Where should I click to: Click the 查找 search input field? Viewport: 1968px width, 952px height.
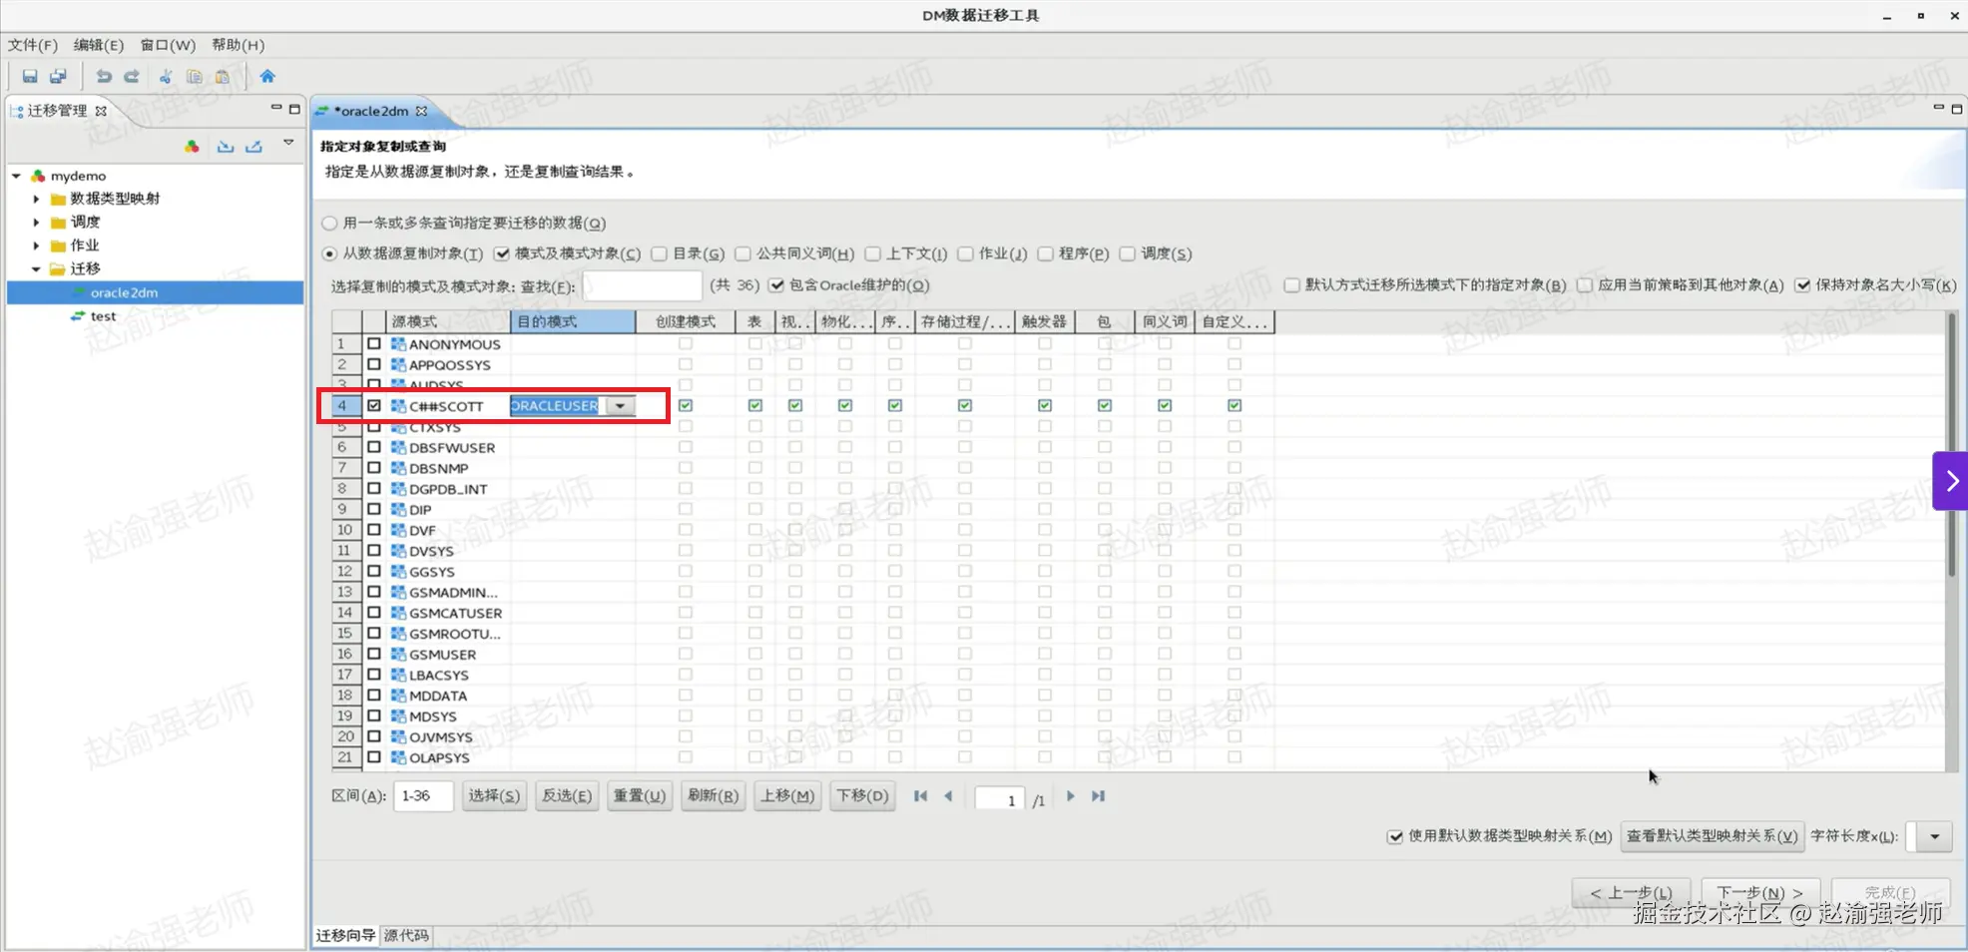click(x=642, y=285)
